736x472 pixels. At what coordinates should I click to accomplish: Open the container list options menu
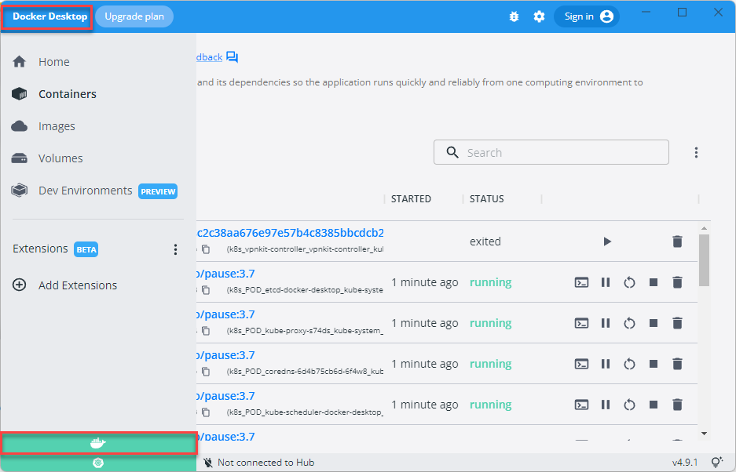[696, 152]
